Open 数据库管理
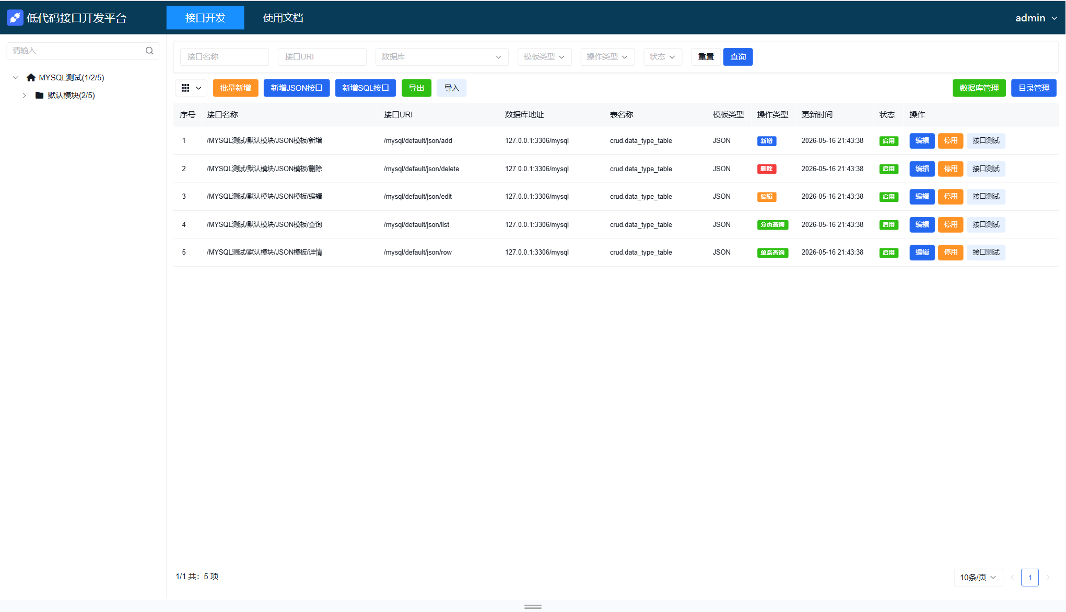 979,88
